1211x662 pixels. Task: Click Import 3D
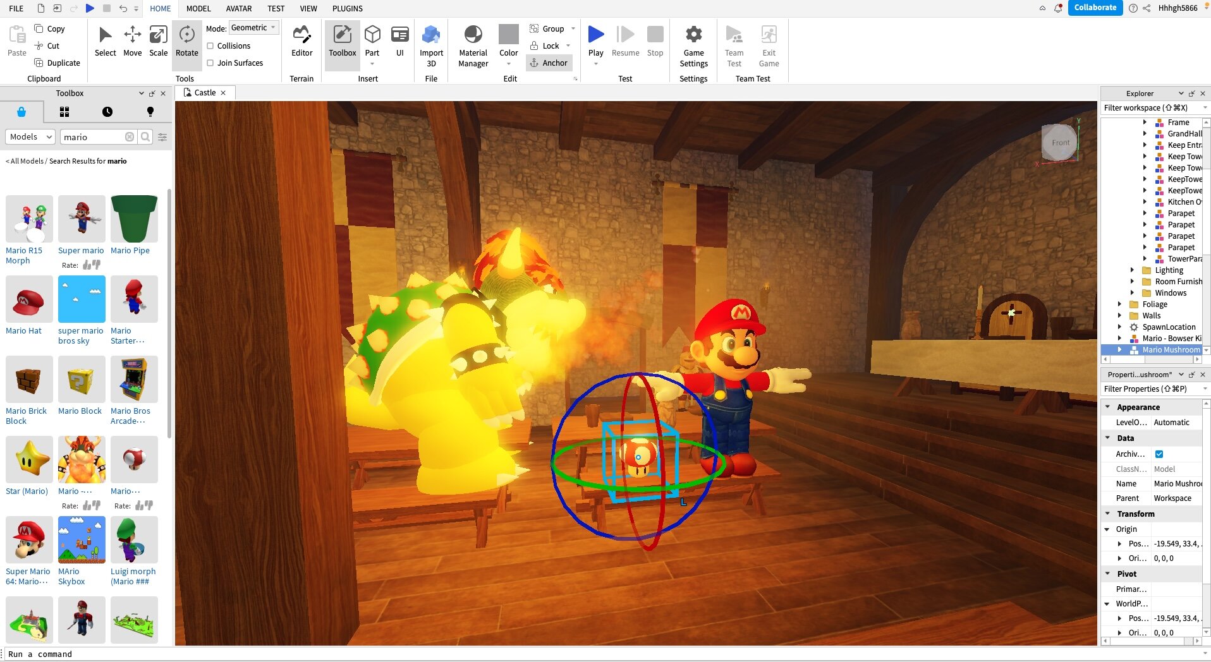coord(431,45)
